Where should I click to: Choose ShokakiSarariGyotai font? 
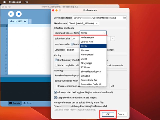point(93,71)
